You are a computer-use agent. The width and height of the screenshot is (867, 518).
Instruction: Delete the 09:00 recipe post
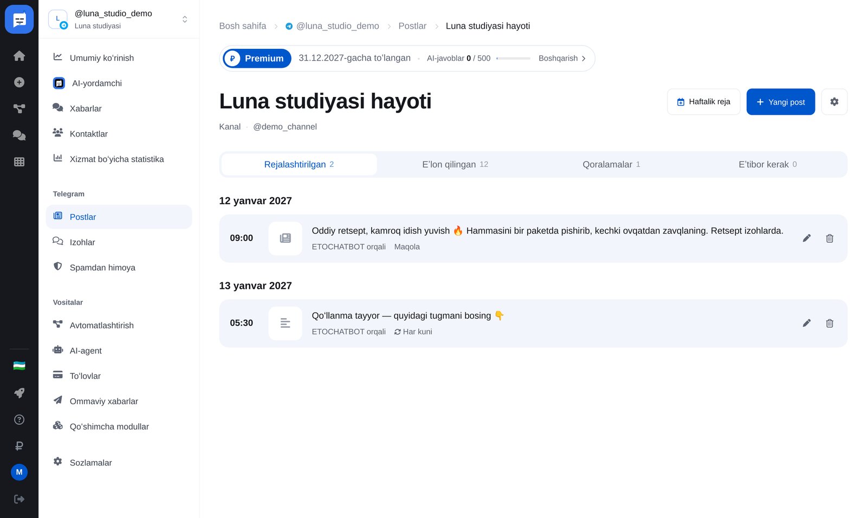pyautogui.click(x=830, y=238)
